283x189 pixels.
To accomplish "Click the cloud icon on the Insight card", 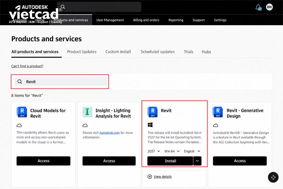I will point(85,125).
